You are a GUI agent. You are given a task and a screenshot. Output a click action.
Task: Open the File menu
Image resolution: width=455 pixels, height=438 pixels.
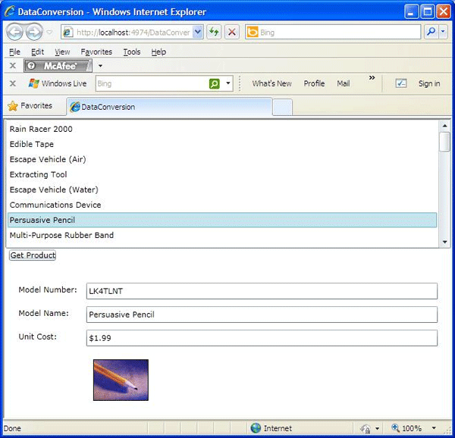14,52
